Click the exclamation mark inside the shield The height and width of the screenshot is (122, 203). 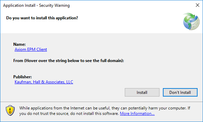(10, 110)
